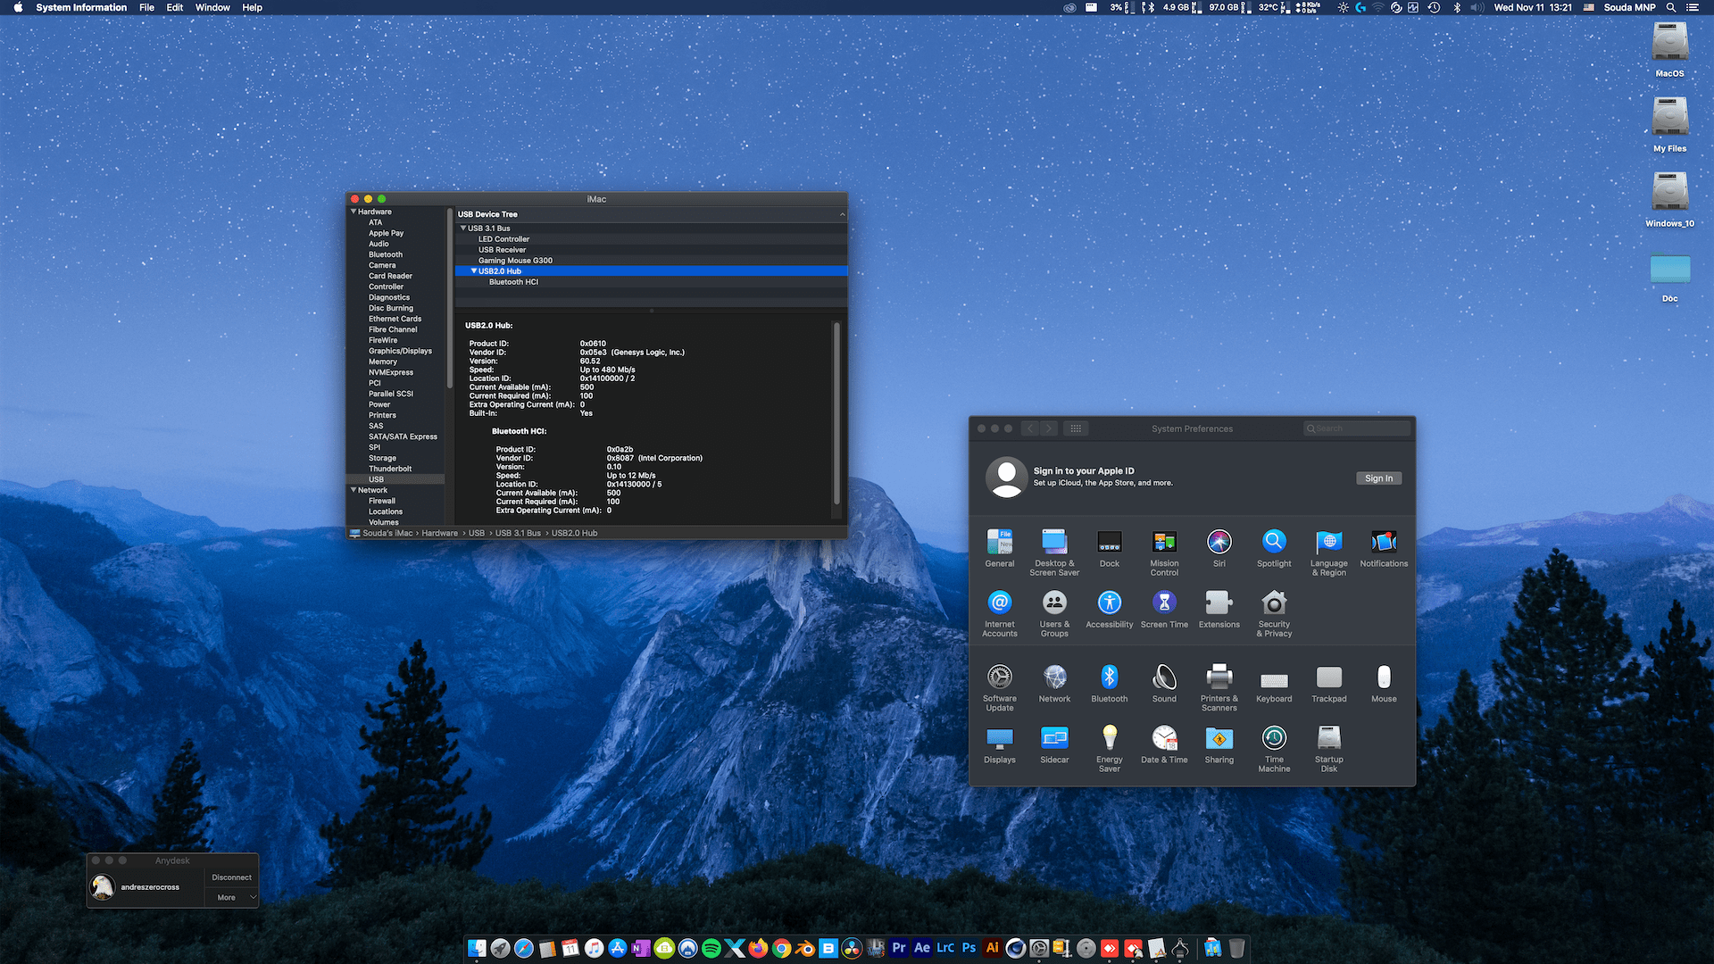Select Thunderbolt in the Hardware sidebar

point(390,469)
